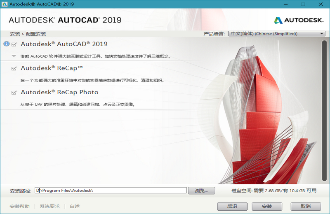Click the 浏览... browse button

click(202, 191)
